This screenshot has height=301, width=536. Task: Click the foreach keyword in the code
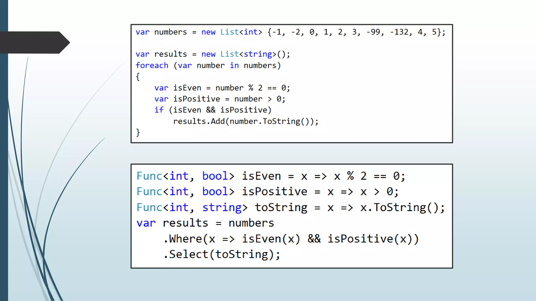click(x=152, y=65)
